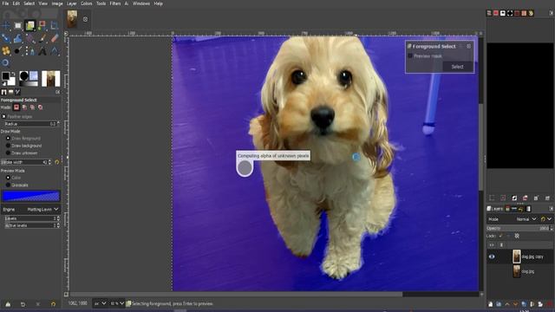Select the Fuzzy Select tool

[42, 25]
